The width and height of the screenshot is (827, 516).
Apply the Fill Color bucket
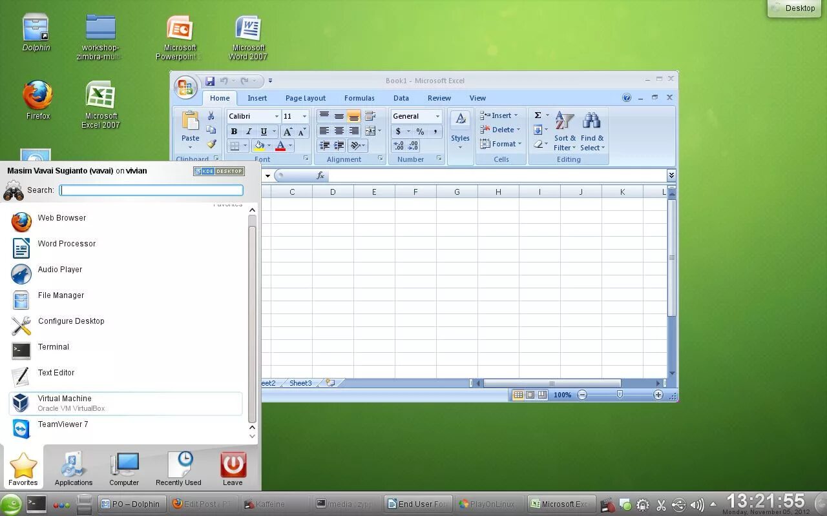(x=259, y=146)
